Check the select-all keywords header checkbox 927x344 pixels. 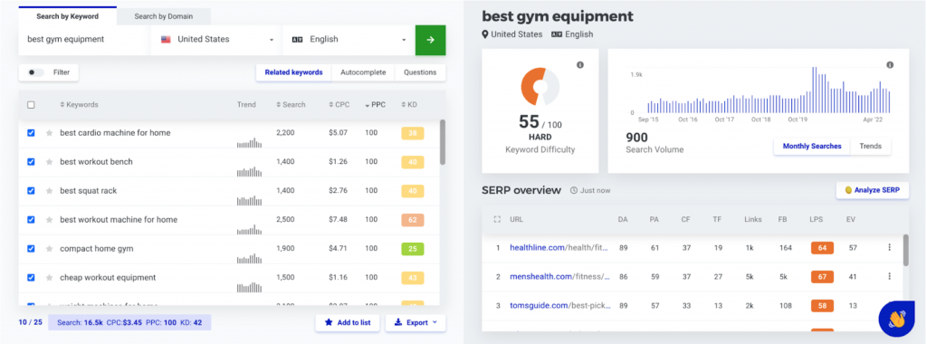pyautogui.click(x=32, y=105)
